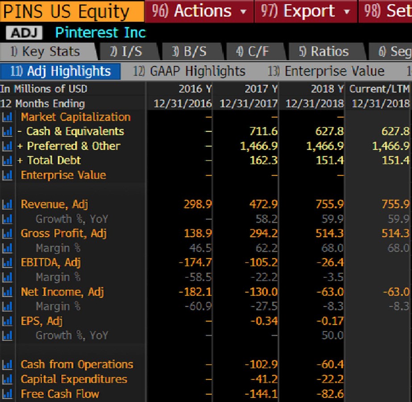
Task: Select the GAAP Highlights sub-tab
Action: click(x=189, y=71)
